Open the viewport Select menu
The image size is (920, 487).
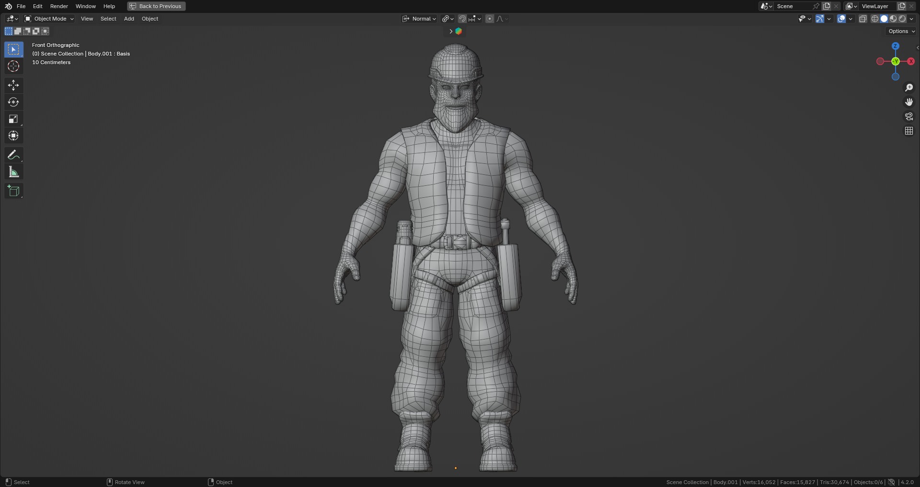tap(108, 19)
